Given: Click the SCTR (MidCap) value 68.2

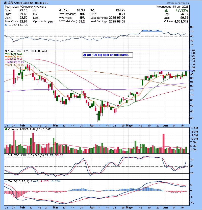Looking at the screenshot, I should pos(82,22).
